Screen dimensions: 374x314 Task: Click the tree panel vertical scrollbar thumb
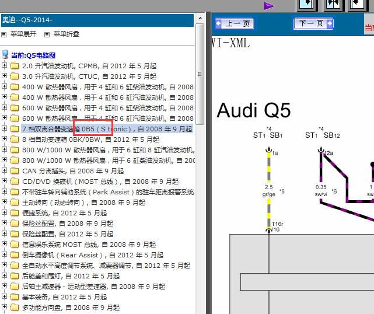point(200,74)
